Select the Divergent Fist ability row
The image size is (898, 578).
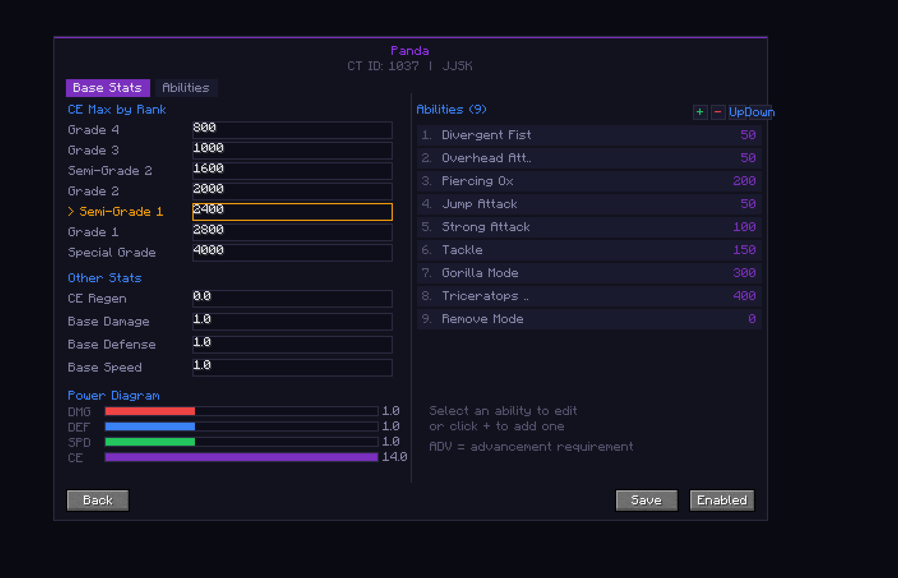coord(589,135)
